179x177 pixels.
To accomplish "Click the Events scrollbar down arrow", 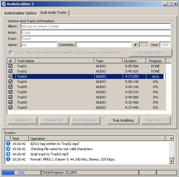I will click(x=171, y=162).
